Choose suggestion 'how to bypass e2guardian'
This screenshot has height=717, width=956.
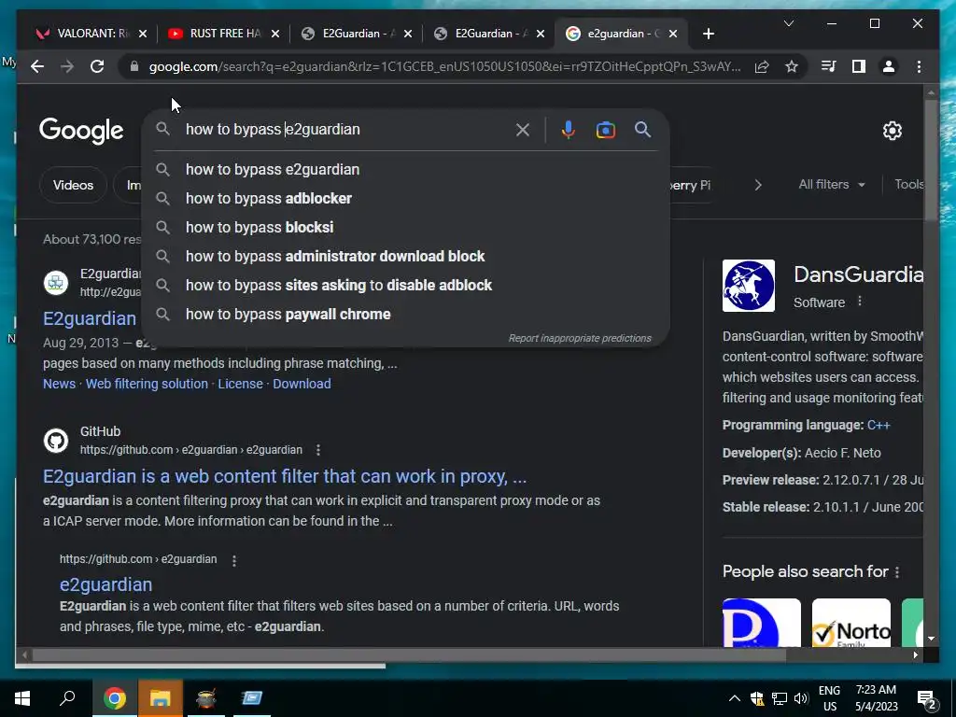tap(405, 170)
